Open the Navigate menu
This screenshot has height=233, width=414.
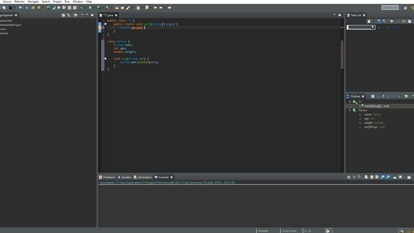point(33,1)
